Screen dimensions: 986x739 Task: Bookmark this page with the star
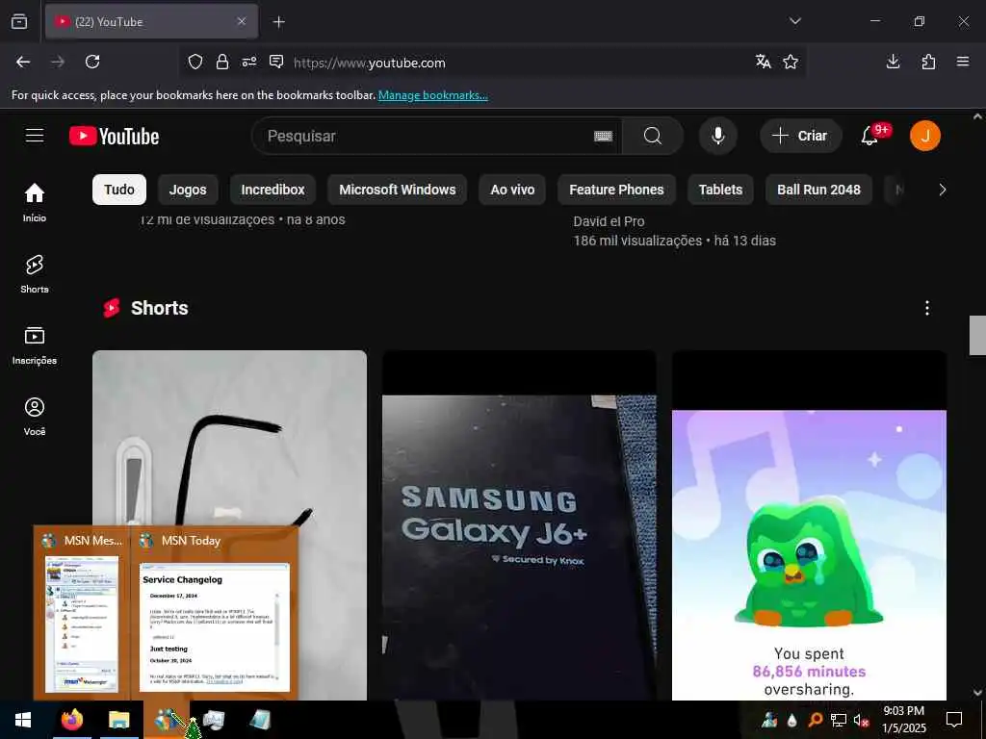[791, 62]
